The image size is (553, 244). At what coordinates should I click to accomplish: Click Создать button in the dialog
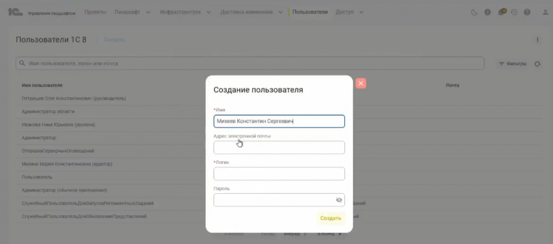point(331,218)
